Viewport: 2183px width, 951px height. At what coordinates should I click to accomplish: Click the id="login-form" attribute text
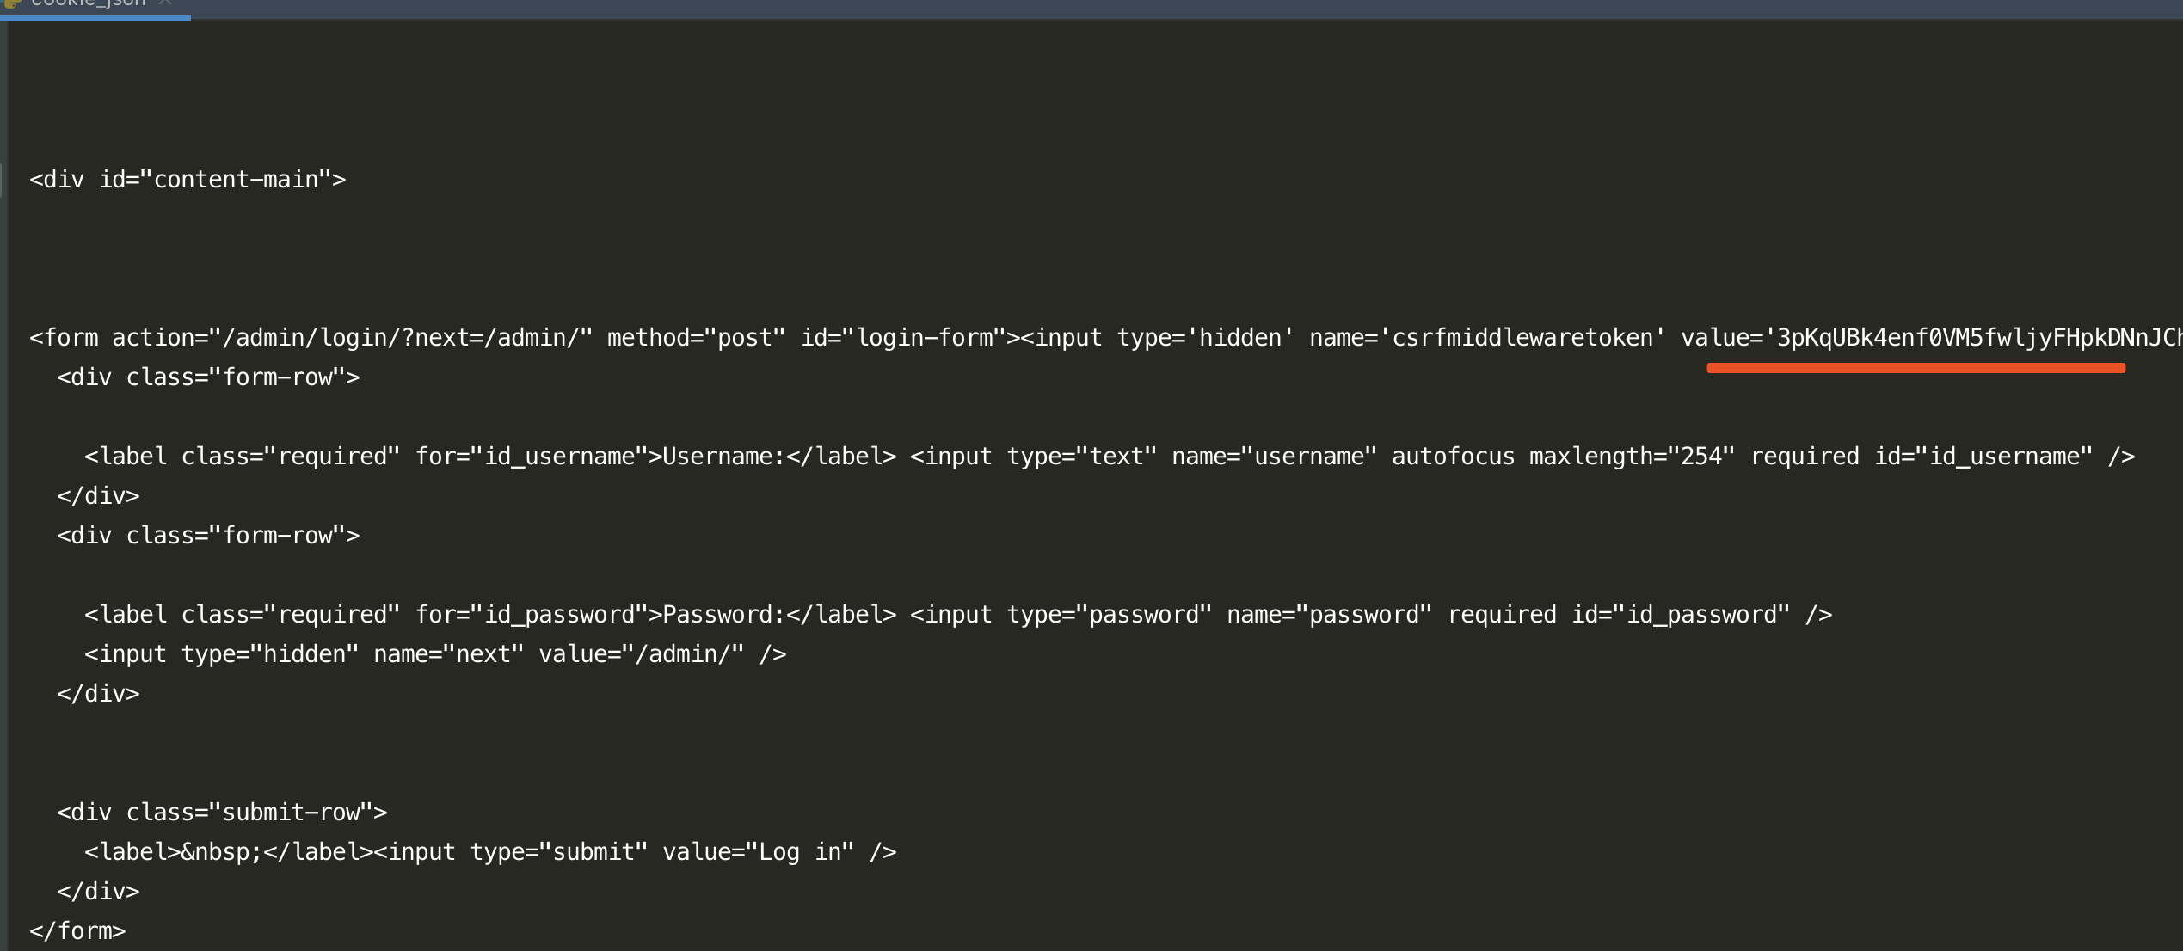tap(902, 338)
